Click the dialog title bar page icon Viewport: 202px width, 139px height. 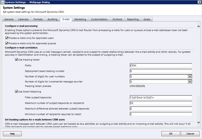(3, 3)
